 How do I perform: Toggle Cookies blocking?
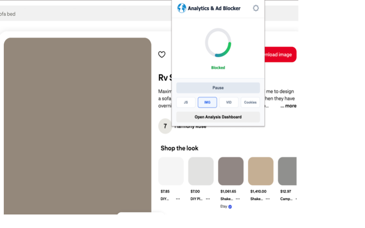click(250, 102)
